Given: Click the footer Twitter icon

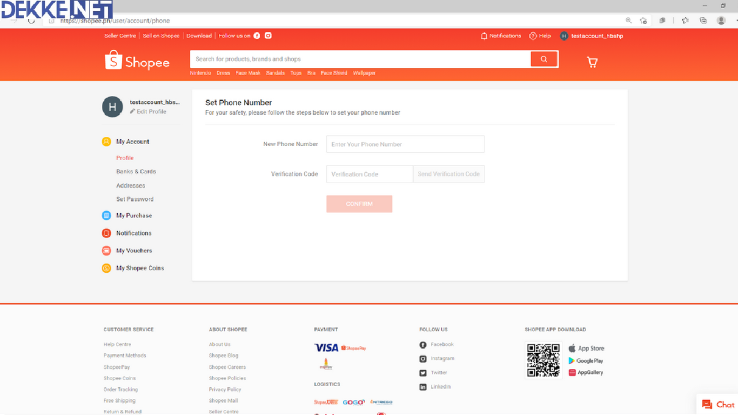Looking at the screenshot, I should [423, 373].
